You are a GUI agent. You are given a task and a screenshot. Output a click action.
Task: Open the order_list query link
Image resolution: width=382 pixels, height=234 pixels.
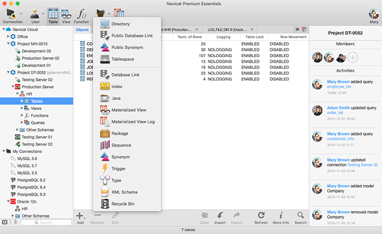click(335, 113)
